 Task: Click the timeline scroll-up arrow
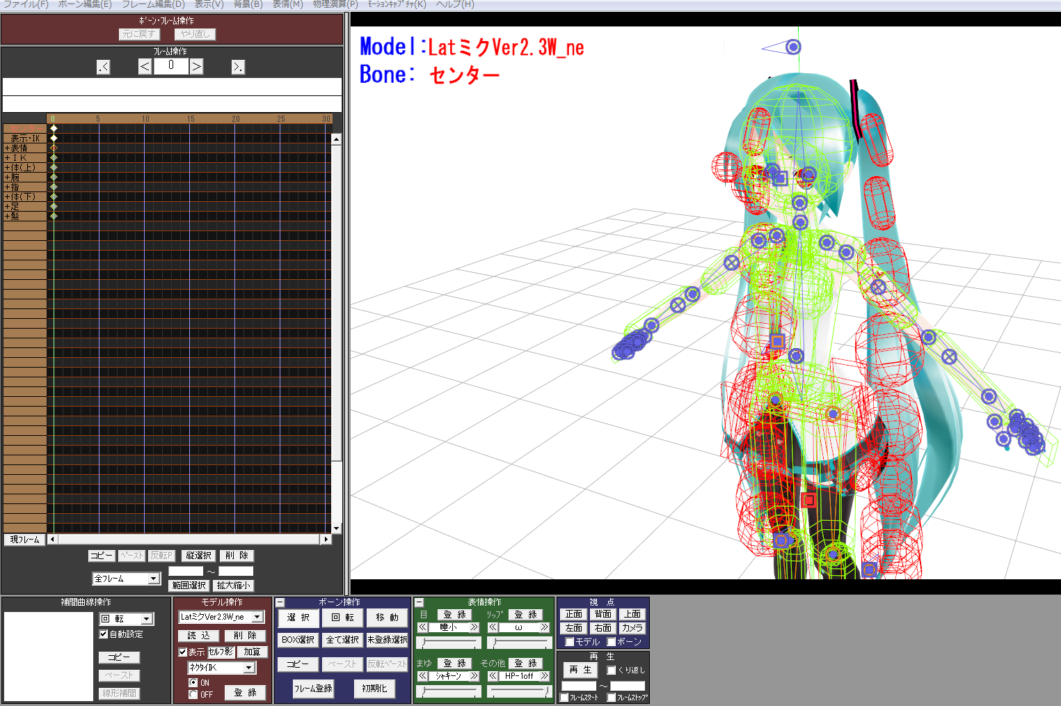(336, 139)
